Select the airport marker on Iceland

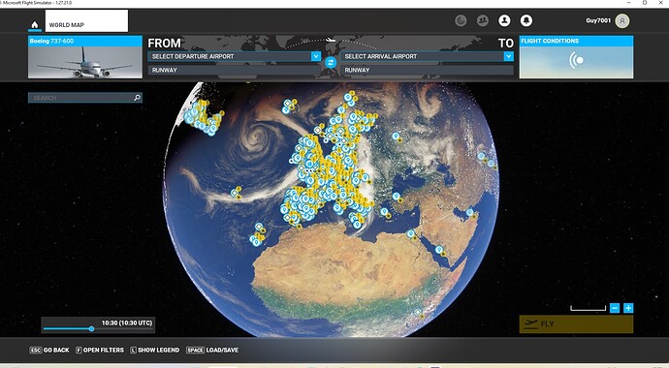click(x=287, y=104)
